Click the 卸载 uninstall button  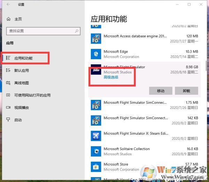tap(186, 91)
